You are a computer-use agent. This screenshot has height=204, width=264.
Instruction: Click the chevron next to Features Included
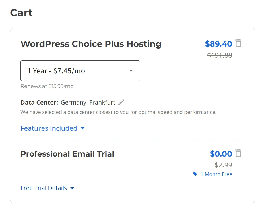[x=82, y=128]
